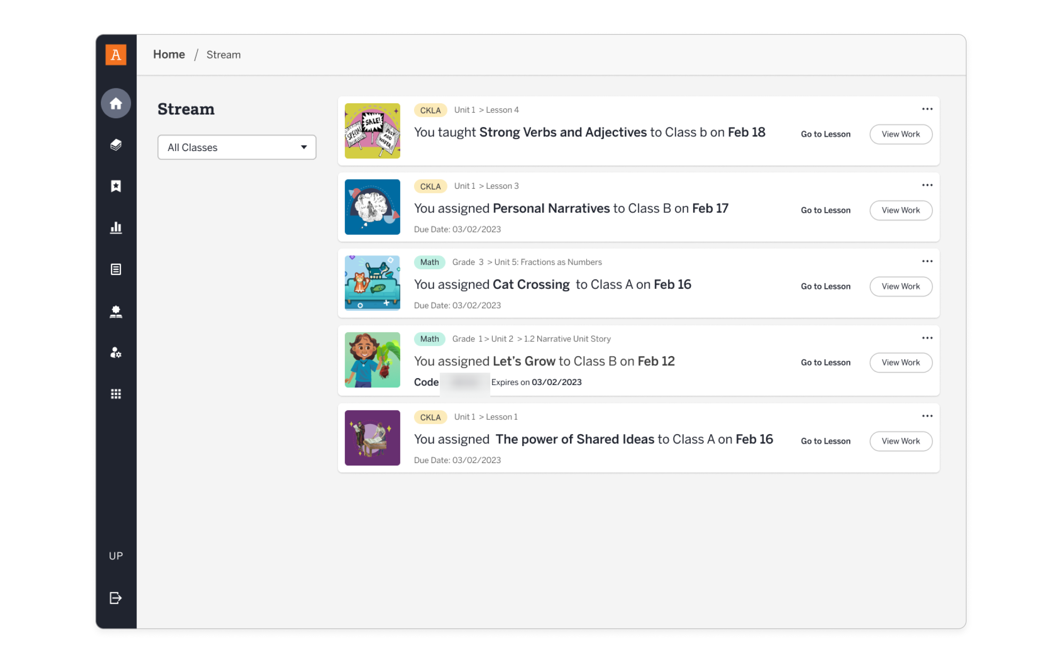Open the lessons book icon in sidebar
Screen dimensions: 1062x664
[116, 312]
